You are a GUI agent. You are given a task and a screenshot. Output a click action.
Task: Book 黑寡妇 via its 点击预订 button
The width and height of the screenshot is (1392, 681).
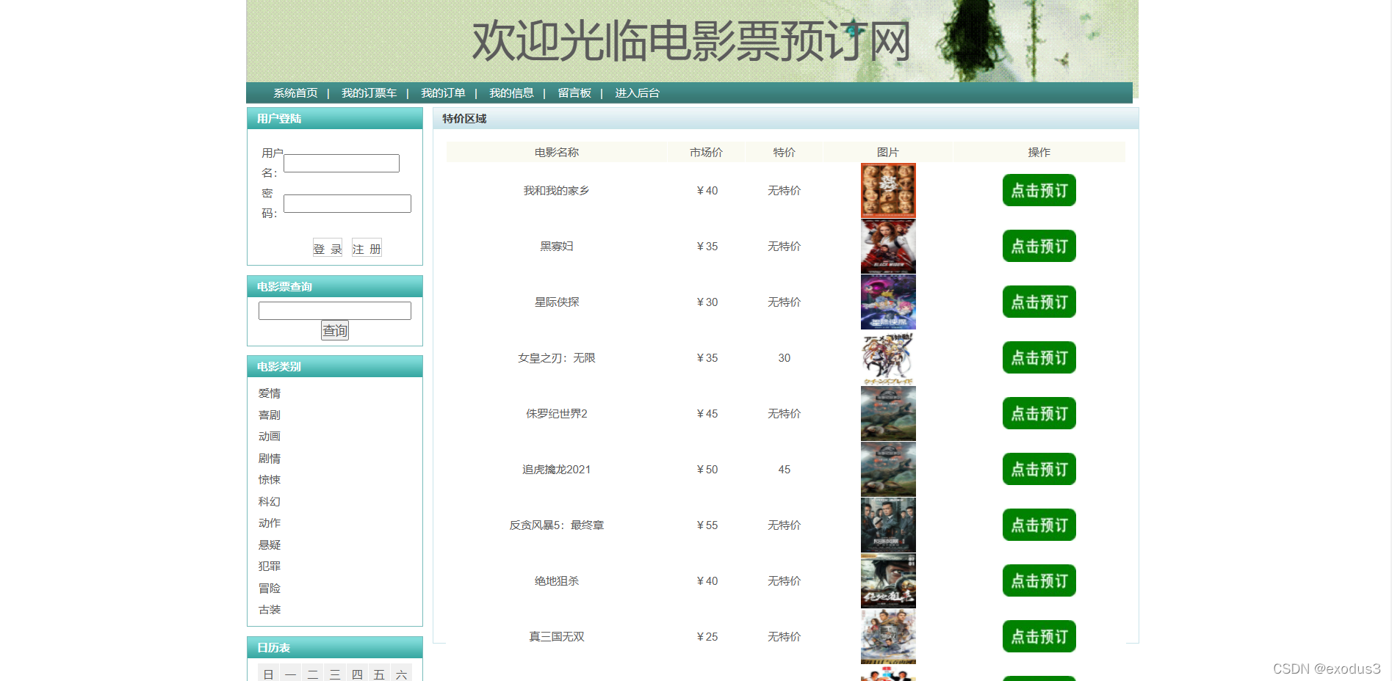[1039, 246]
